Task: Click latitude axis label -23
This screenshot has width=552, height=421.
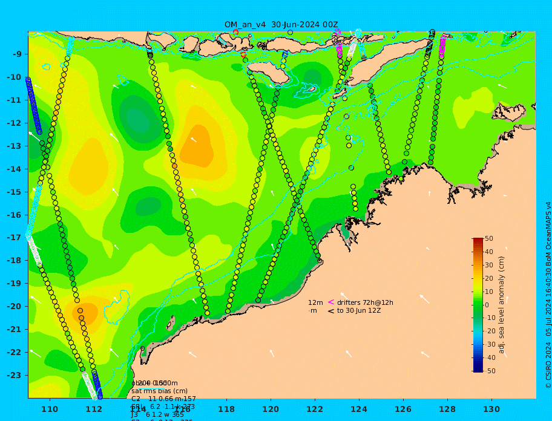Action: tap(15, 375)
